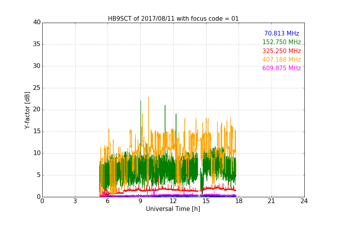
Task: Click the x-axis tick label 12
Action: [x=173, y=201]
